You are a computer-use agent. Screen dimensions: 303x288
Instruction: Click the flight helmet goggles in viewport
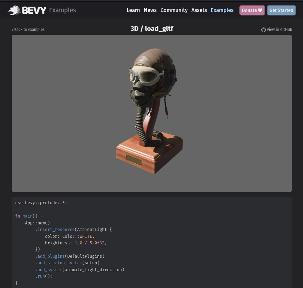(x=142, y=75)
